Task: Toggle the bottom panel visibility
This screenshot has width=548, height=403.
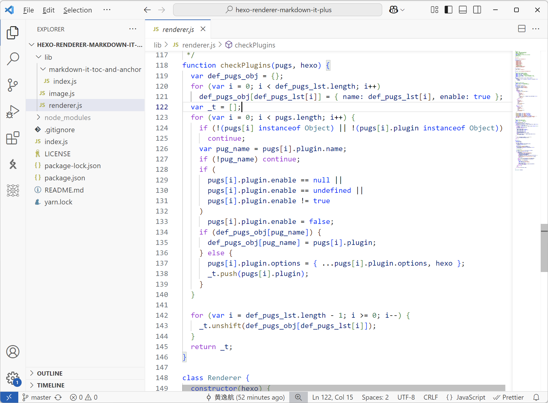Action: click(x=463, y=10)
